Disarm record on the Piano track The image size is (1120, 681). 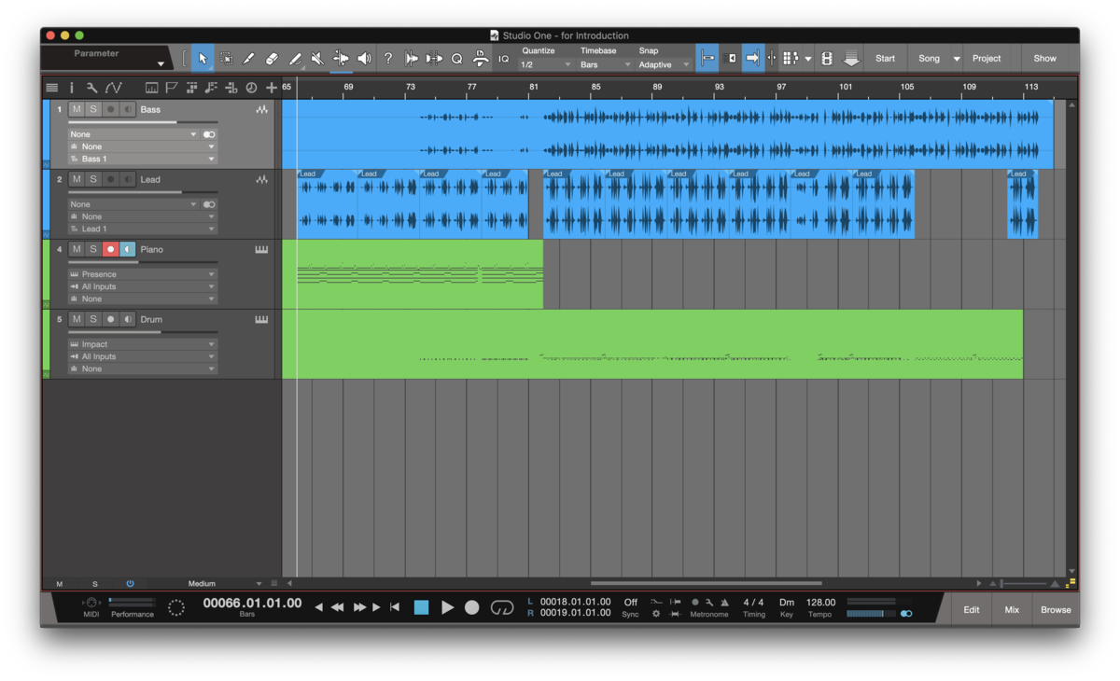[x=110, y=250]
